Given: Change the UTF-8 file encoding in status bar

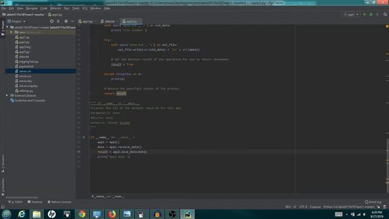Looking at the screenshot, I should (303, 207).
